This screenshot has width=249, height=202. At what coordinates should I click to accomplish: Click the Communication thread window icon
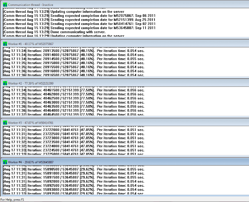click(x=5, y=5)
